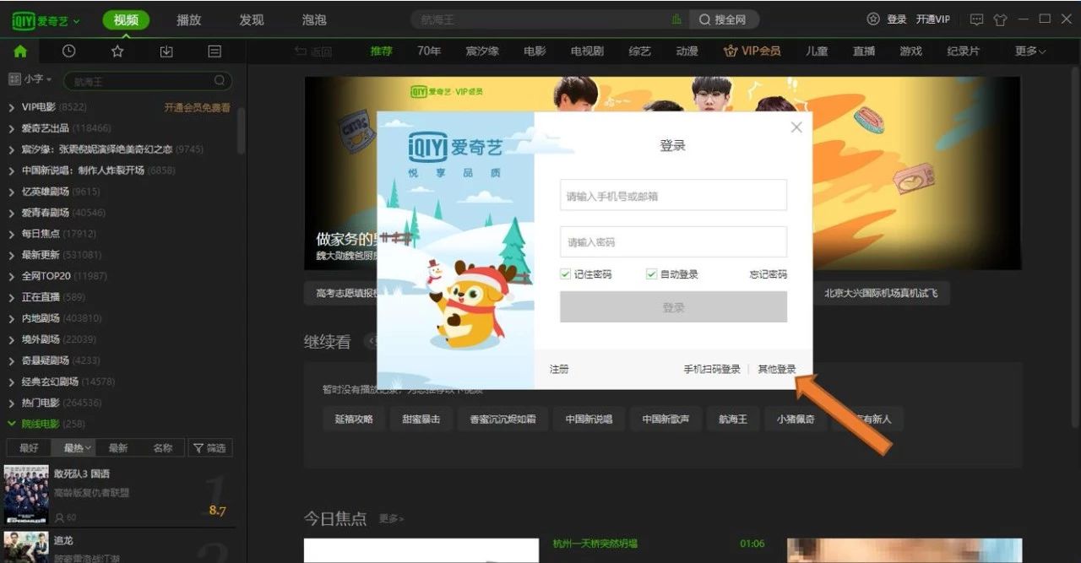
Task: Click the 手机扫码登录 link
Action: (712, 370)
